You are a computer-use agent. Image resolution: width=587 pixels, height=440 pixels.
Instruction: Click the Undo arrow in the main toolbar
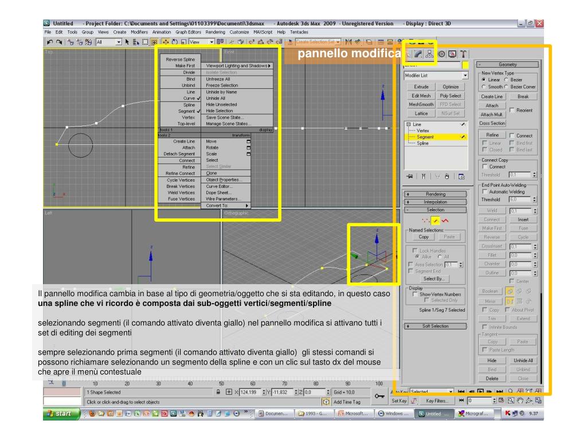pos(50,42)
